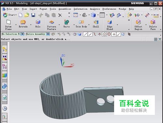Open the Assembly Navigator sidebar tab
163x123 pixels.
click(5, 49)
